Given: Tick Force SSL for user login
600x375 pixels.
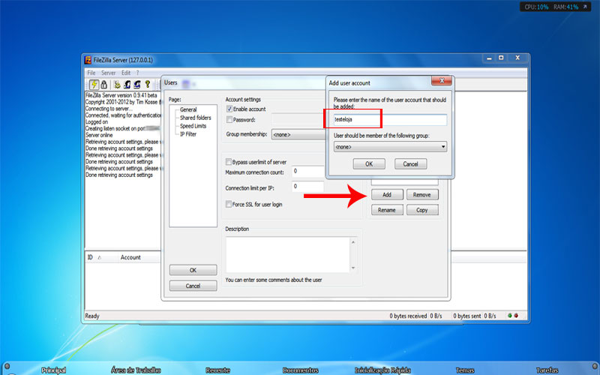Looking at the screenshot, I should pos(229,204).
